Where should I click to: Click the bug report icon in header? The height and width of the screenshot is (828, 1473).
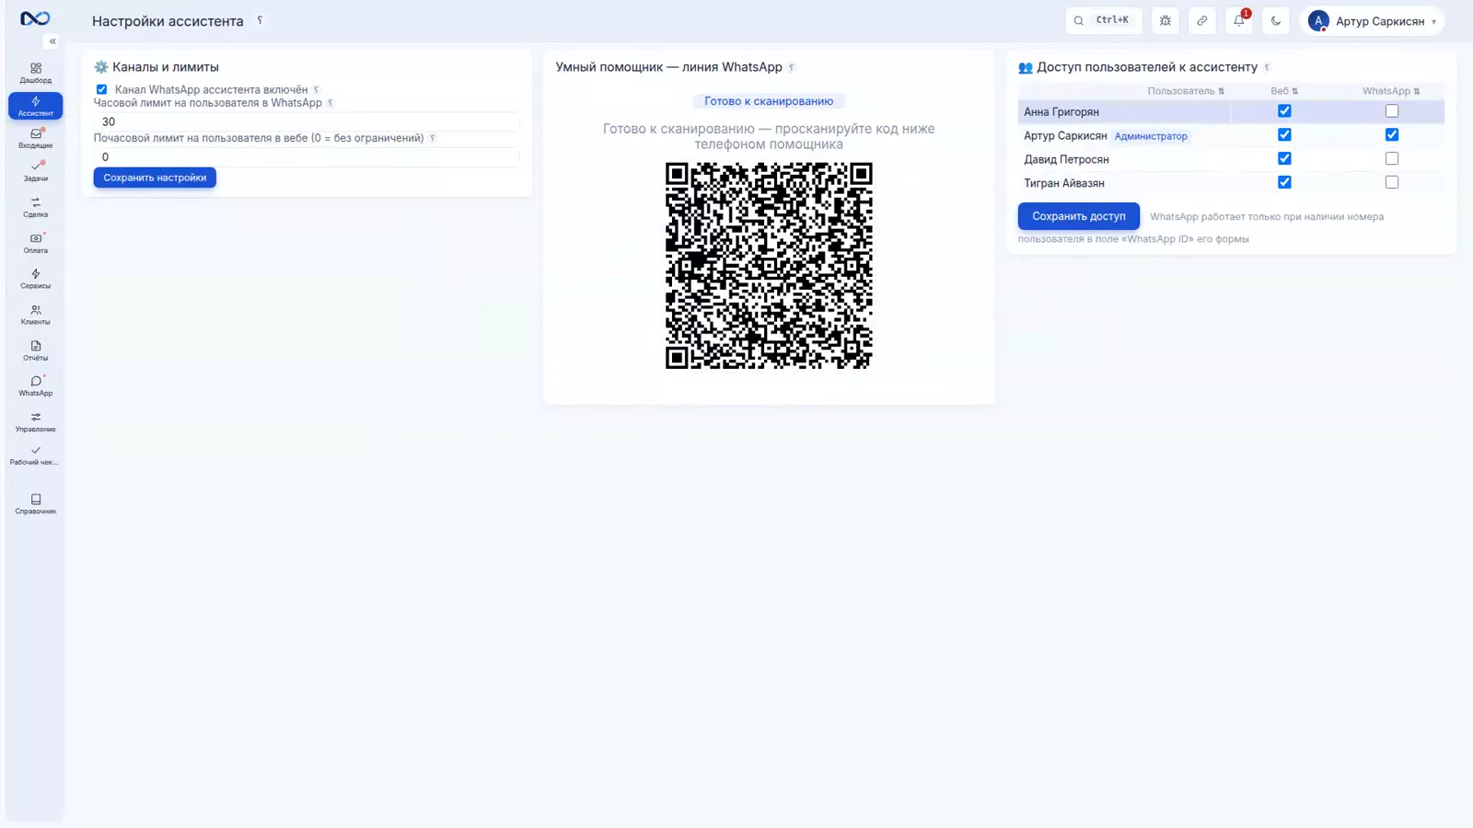[1166, 20]
